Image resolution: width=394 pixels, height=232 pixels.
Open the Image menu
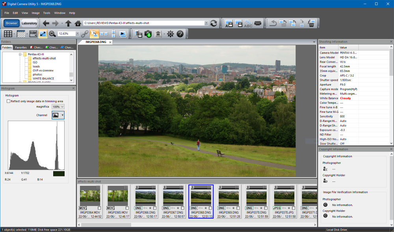coord(36,13)
